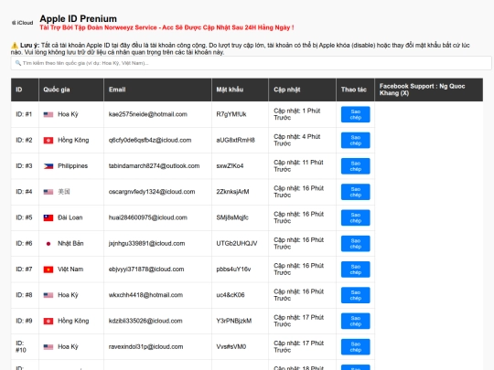Click the Japan flag in row ID: #6
The image size is (494, 370).
point(48,244)
